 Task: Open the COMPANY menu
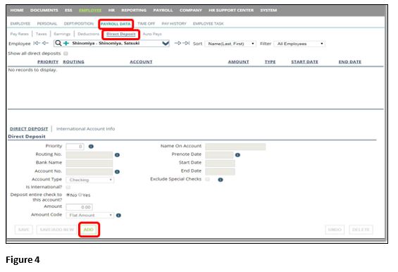(x=191, y=10)
